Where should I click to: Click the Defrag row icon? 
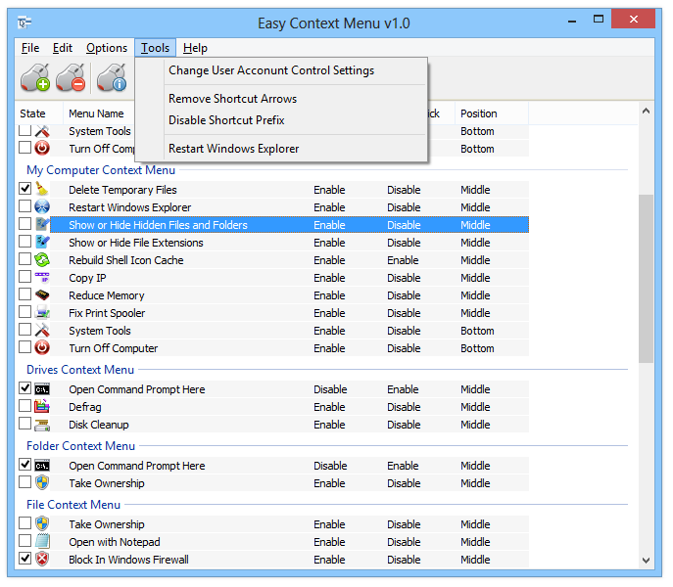tap(42, 406)
